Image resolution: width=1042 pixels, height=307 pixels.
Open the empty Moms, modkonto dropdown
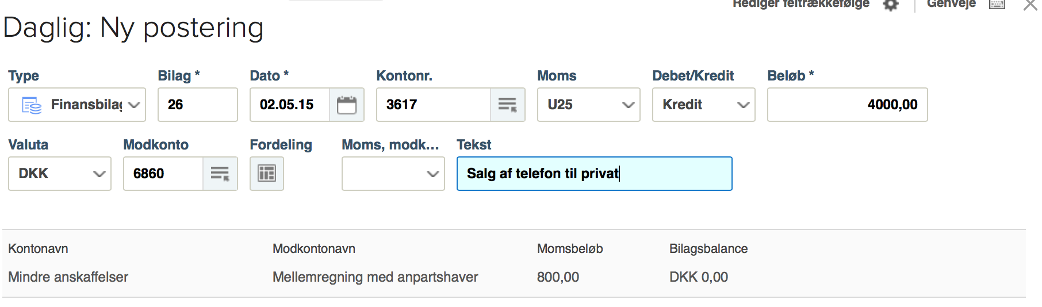(x=432, y=174)
